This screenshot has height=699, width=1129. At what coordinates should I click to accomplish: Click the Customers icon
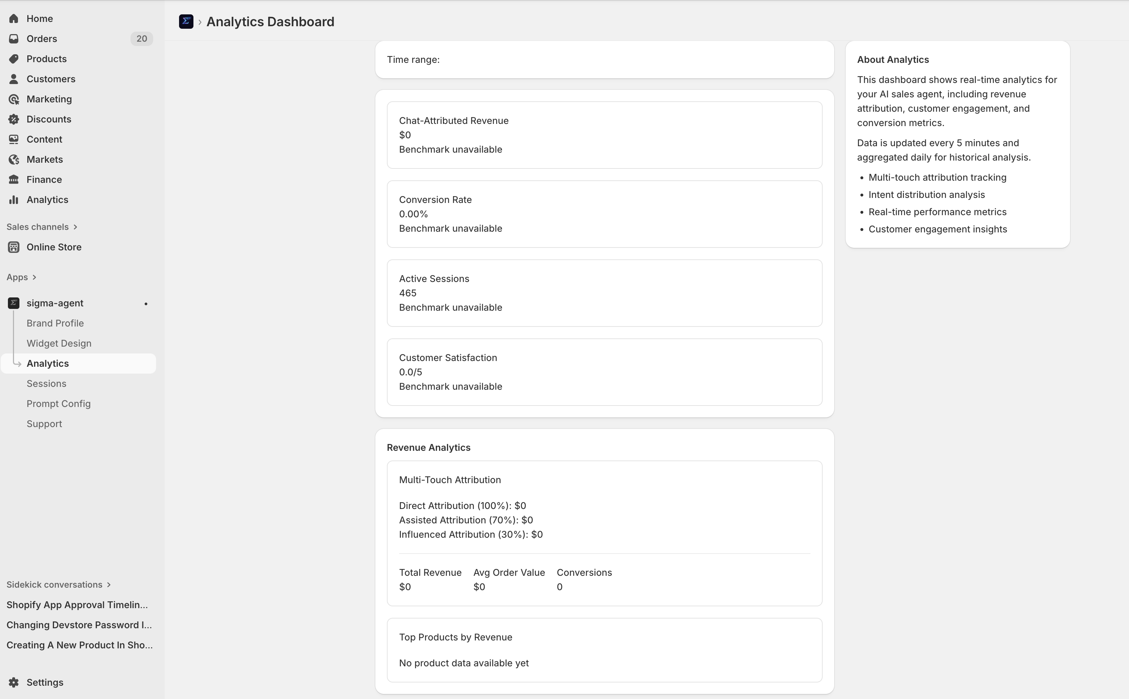14,79
